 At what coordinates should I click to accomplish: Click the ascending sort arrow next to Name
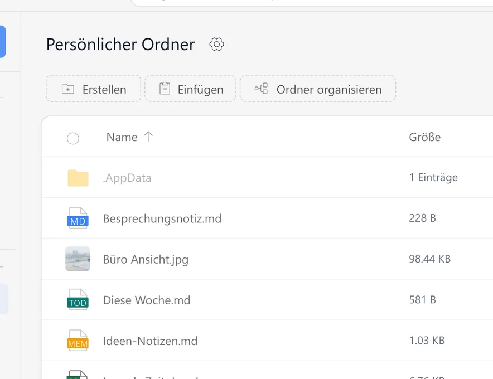[x=148, y=137]
